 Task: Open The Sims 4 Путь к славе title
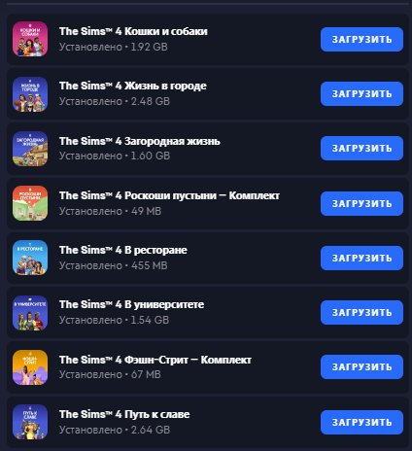coord(124,414)
